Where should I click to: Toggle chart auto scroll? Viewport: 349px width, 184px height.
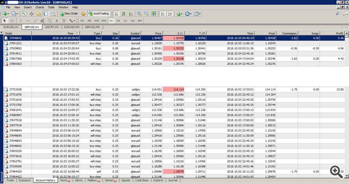pyautogui.click(x=162, y=14)
